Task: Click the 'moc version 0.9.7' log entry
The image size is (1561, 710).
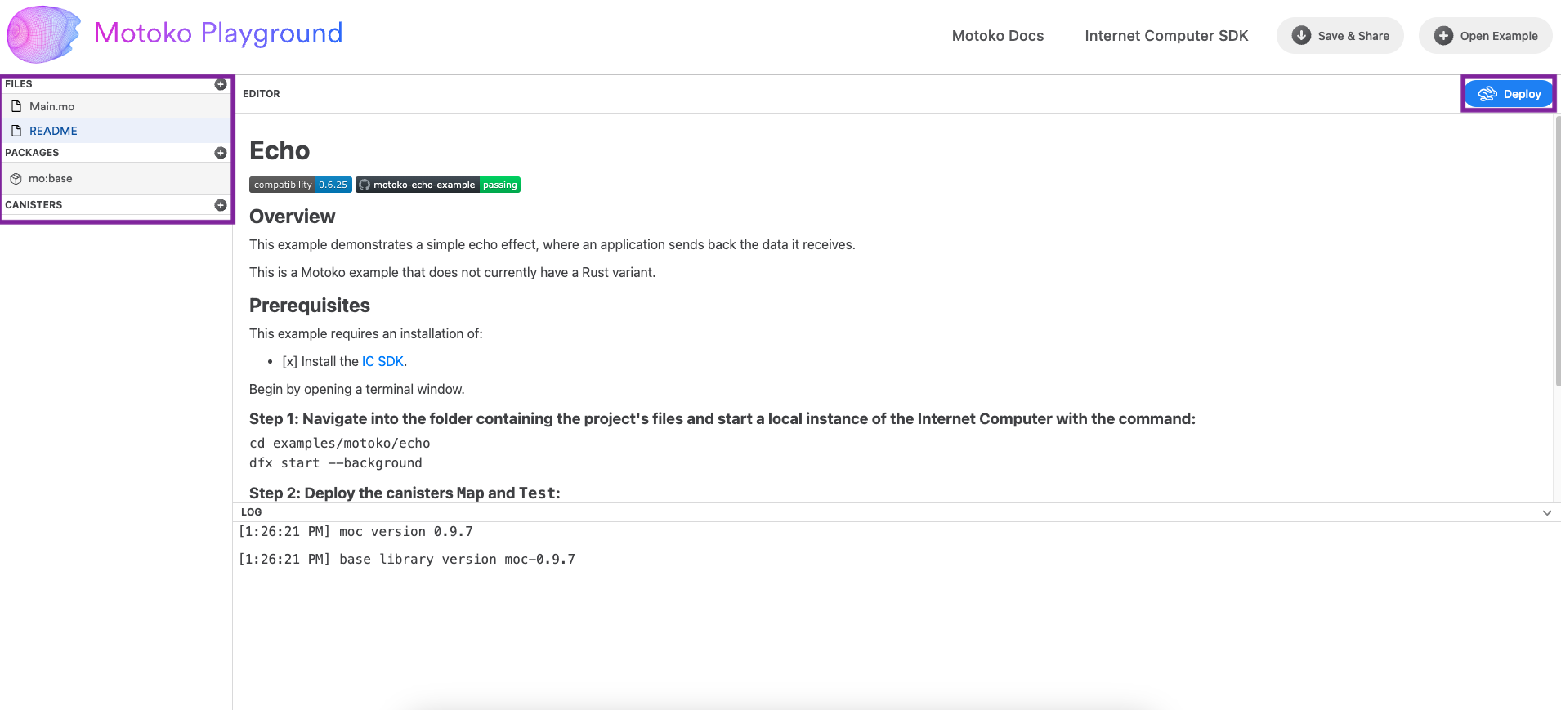Action: 356,532
